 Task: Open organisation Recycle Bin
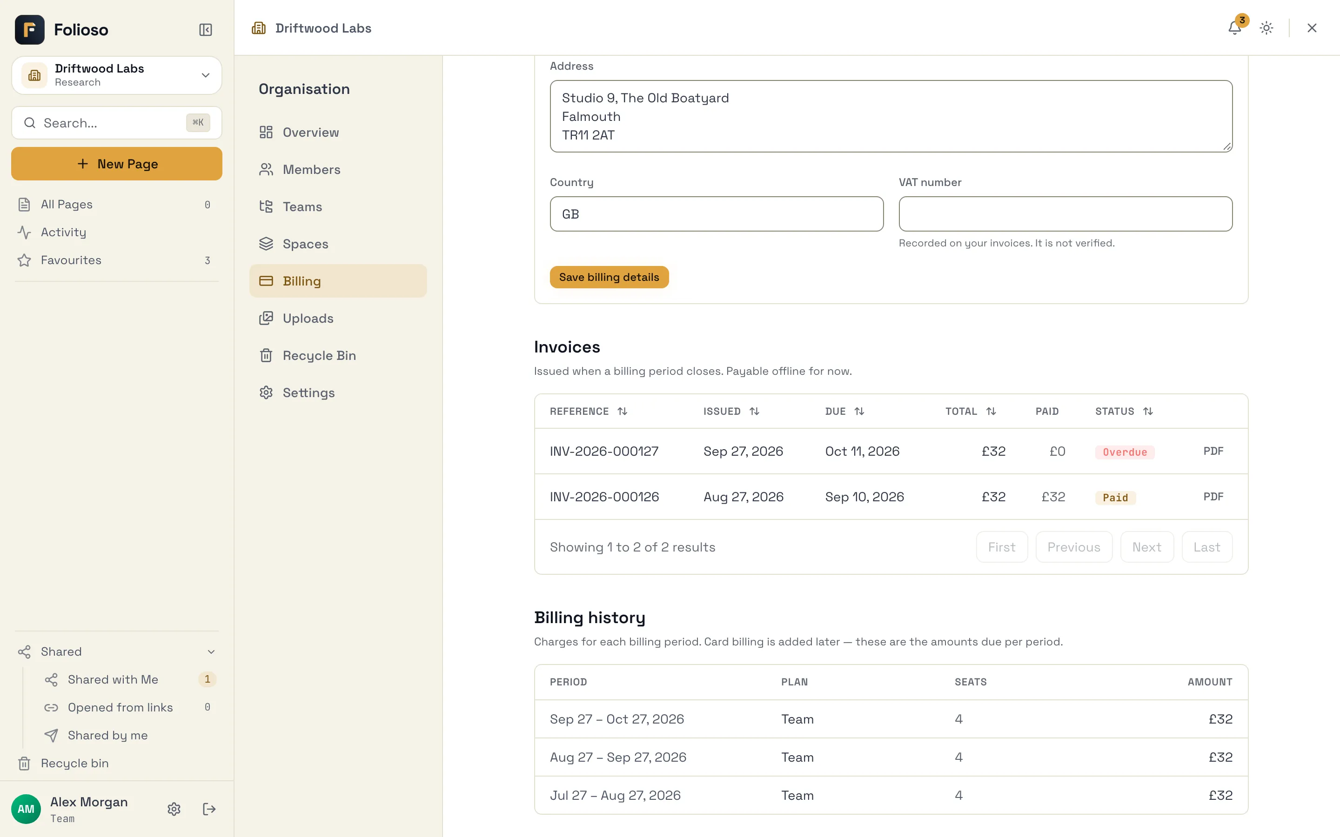338,355
